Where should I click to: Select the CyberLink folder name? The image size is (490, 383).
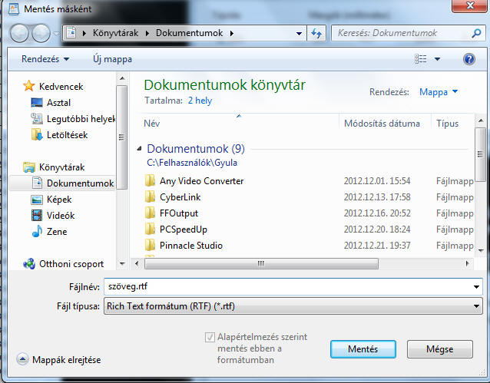[180, 197]
